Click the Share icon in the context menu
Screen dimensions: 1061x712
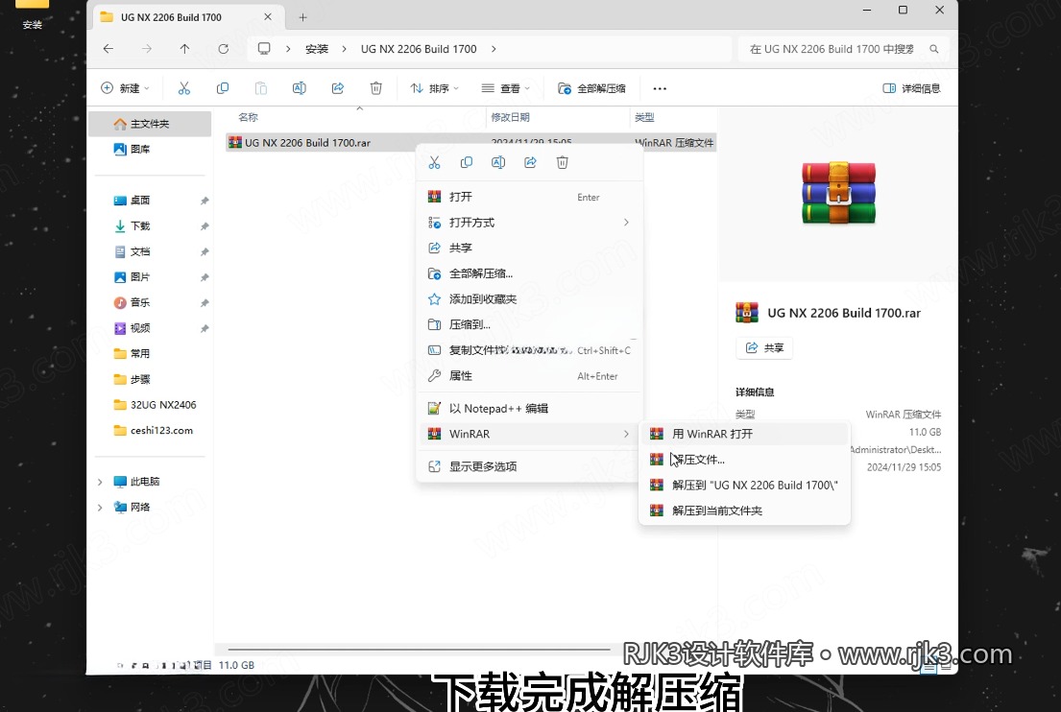tap(530, 162)
